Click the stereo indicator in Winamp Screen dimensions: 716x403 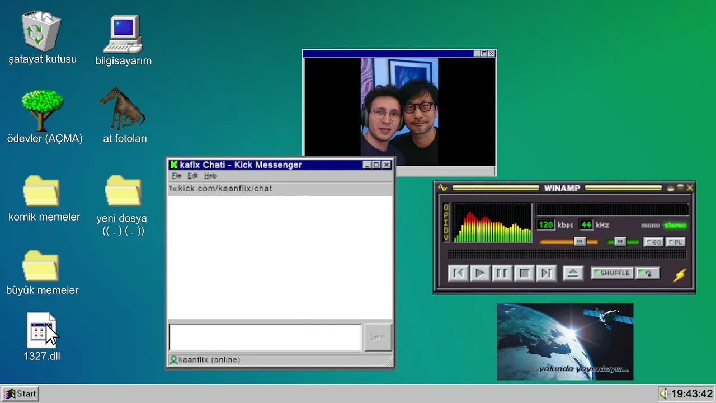[675, 226]
